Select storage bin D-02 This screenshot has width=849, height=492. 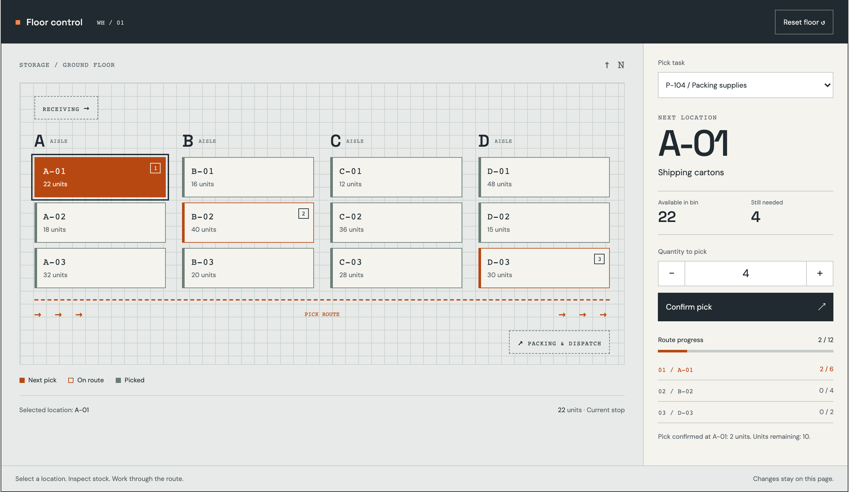(544, 223)
